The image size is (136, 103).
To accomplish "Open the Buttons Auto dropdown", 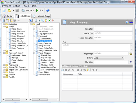I will click(109, 58).
